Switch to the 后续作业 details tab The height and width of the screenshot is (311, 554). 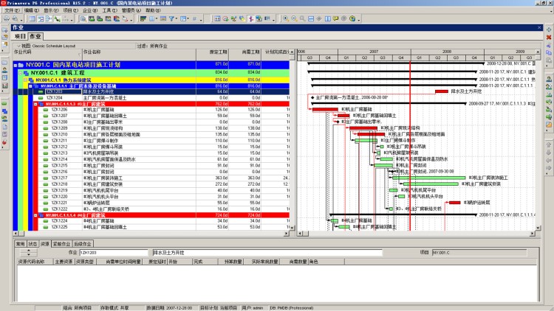(83, 244)
